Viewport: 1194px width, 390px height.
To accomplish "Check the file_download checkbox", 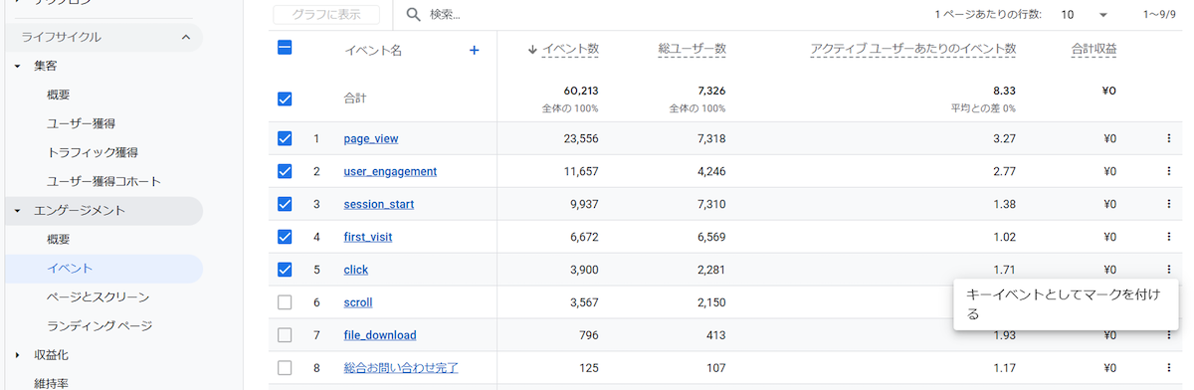I will click(x=285, y=335).
